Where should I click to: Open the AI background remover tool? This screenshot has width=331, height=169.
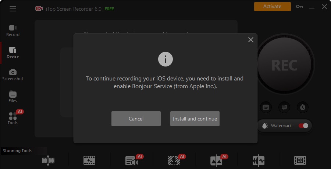pos(174,161)
